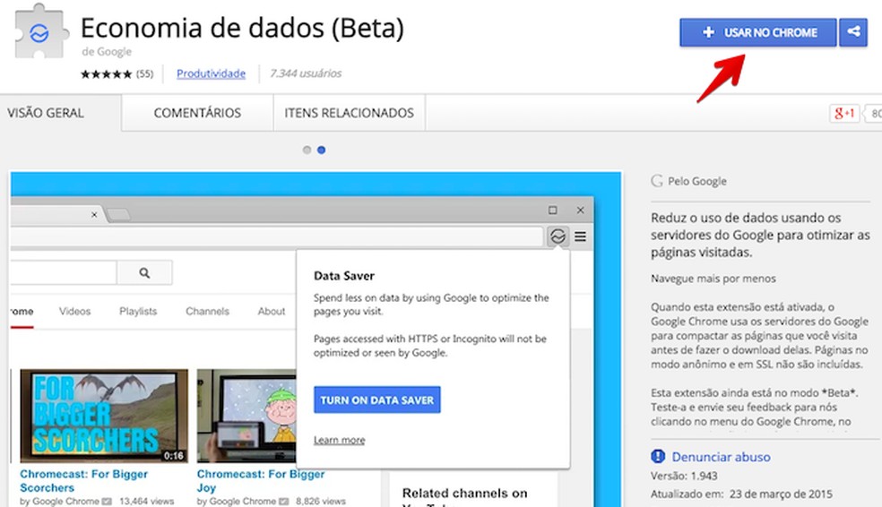Click the Learn more link
Viewport: 882px width, 507px height.
coord(339,440)
